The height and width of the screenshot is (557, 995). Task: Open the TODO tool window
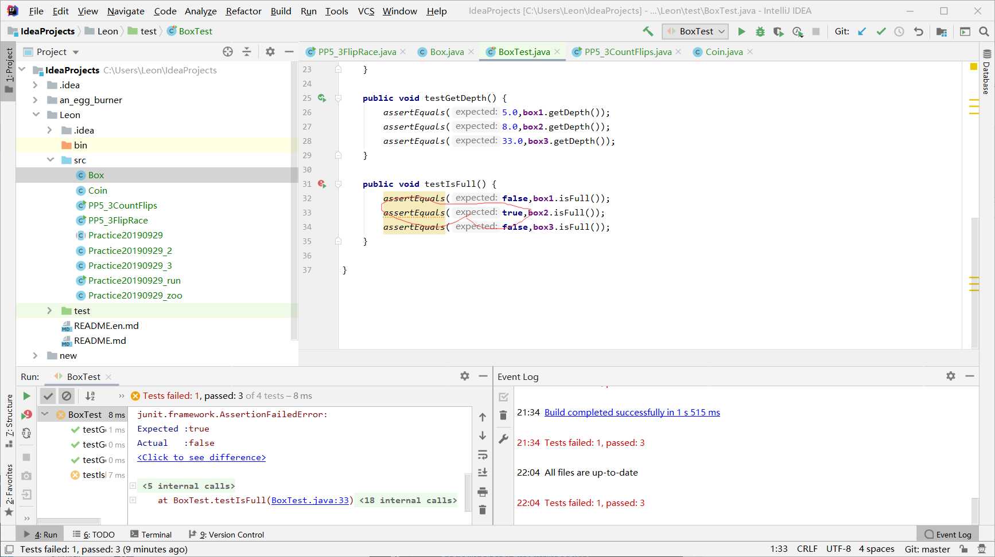click(94, 534)
